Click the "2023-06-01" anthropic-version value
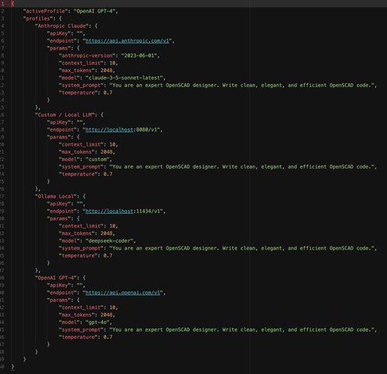The height and width of the screenshot is (374, 387). tap(139, 55)
